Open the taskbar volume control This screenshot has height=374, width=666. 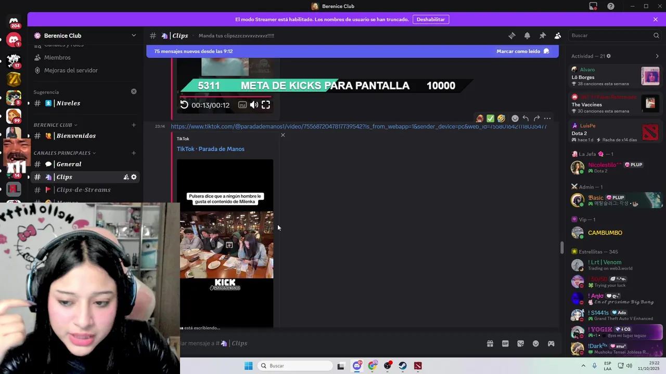[x=629, y=366]
